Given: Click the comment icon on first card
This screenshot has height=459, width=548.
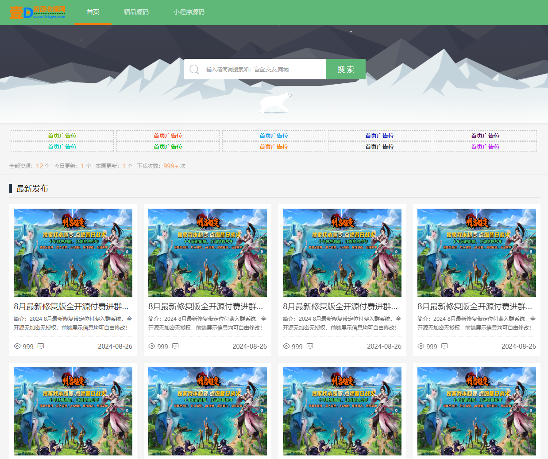Looking at the screenshot, I should pos(41,346).
